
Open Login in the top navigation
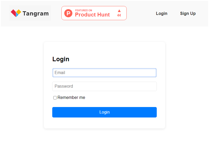click(x=161, y=13)
